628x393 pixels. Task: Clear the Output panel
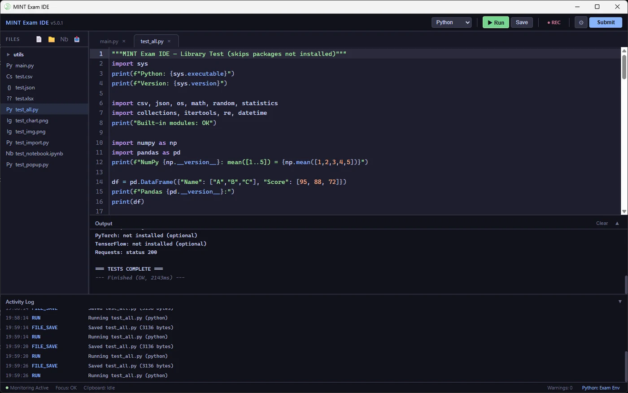point(602,223)
